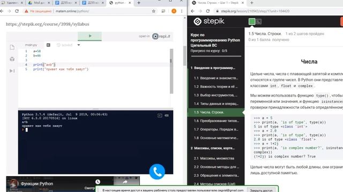This screenshot has width=343, height=192.
Task: Bookmark the page with the star icon
Action: pyautogui.click(x=154, y=11)
